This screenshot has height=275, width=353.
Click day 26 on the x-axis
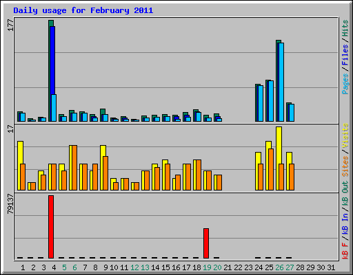tap(279, 267)
